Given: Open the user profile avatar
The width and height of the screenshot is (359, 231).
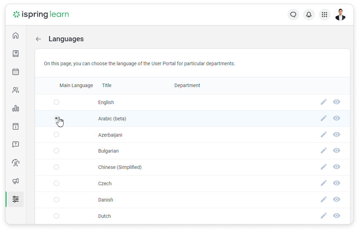Looking at the screenshot, I should point(340,15).
